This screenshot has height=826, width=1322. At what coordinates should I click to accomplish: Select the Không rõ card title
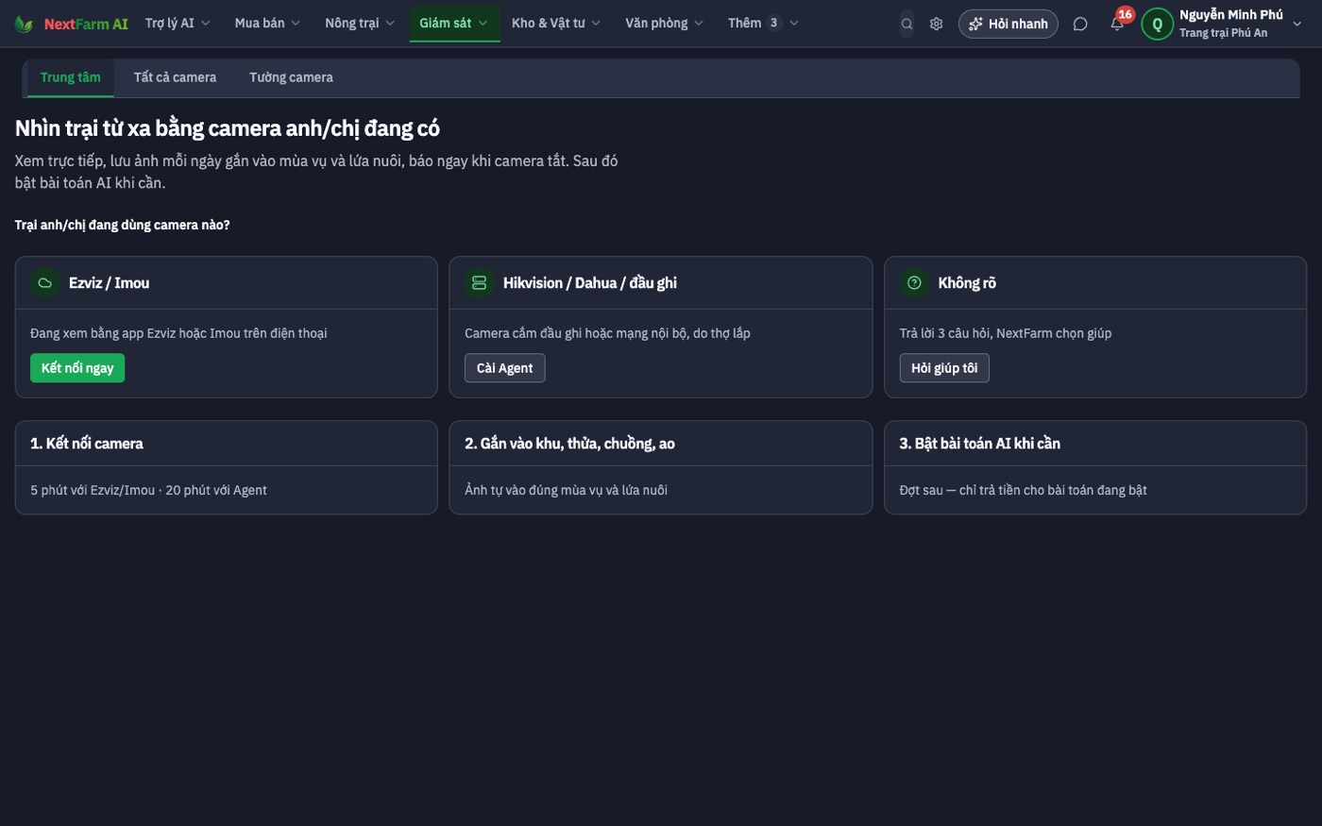tap(967, 282)
